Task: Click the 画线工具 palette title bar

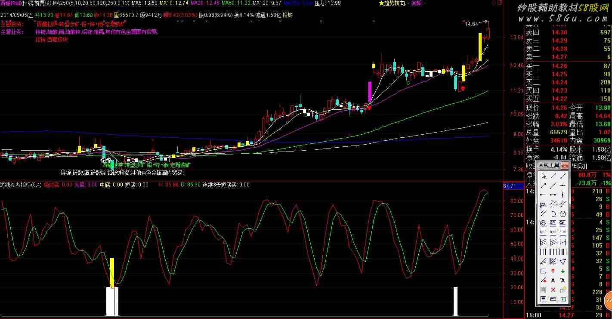Action: point(553,165)
